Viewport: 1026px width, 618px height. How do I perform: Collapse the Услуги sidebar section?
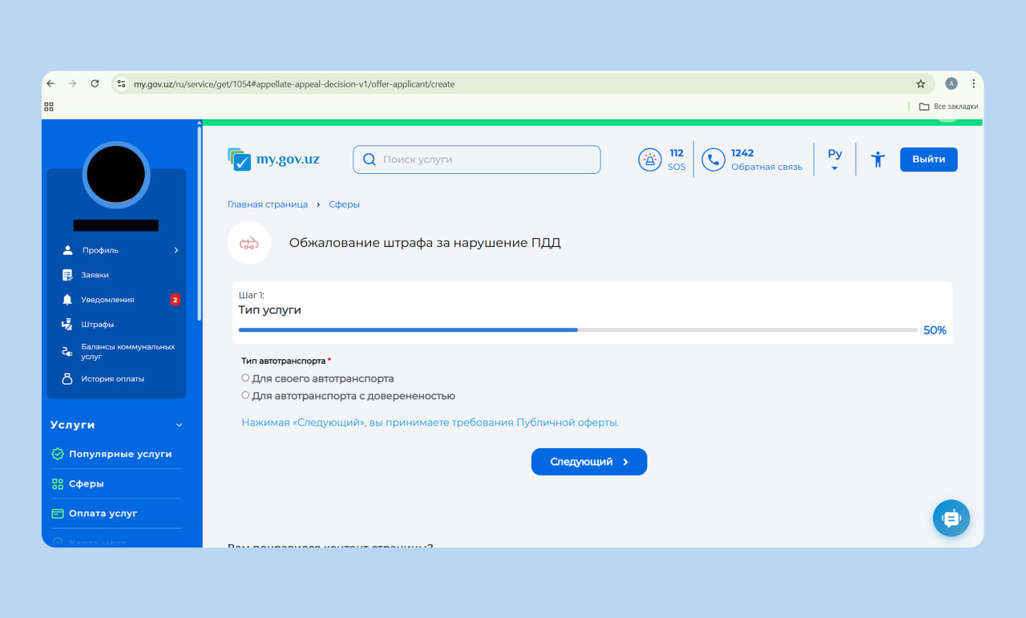coord(179,426)
